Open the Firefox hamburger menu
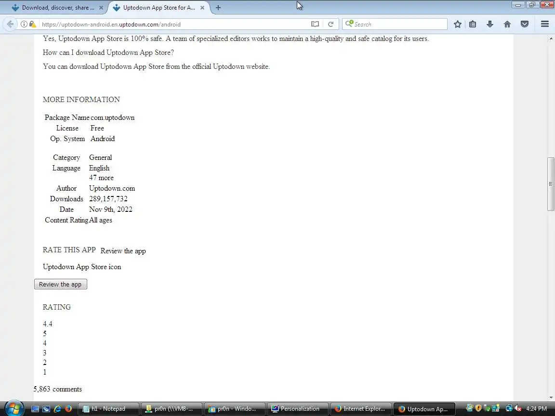The height and width of the screenshot is (416, 555). [545, 24]
